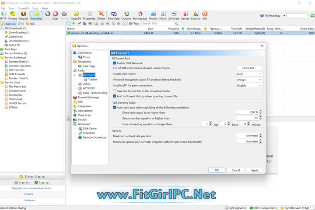This screenshot has height=210, width=315.
Task: Toggle Auto stop task when satisfying conditions
Action: pos(115,107)
